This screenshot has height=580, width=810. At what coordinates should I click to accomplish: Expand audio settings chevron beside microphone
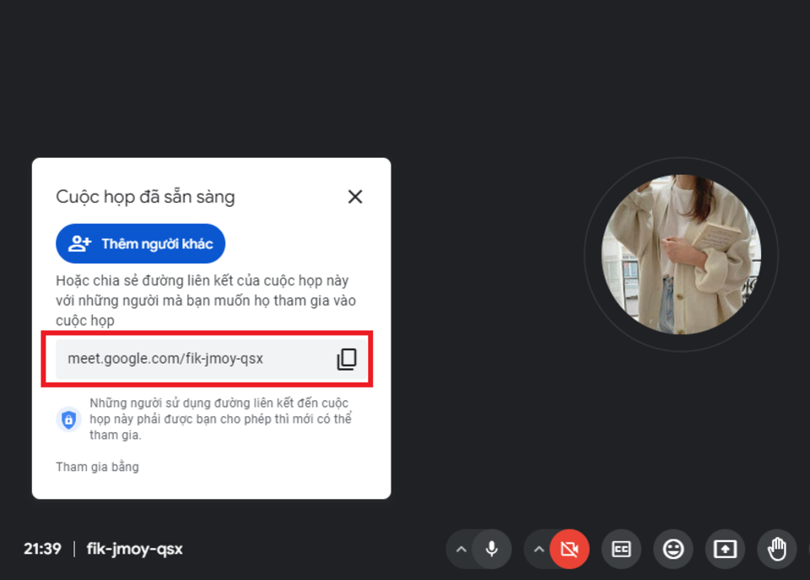point(461,550)
